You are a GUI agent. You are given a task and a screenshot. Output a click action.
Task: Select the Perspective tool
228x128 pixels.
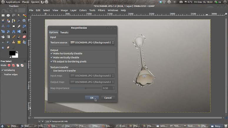[14, 31]
